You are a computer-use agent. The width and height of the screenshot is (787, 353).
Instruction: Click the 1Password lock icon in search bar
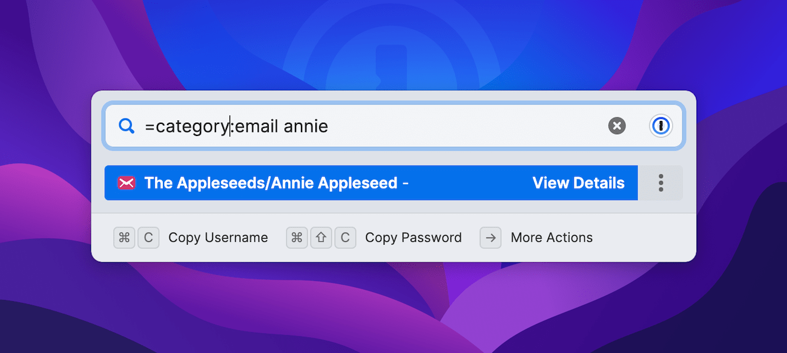point(660,126)
